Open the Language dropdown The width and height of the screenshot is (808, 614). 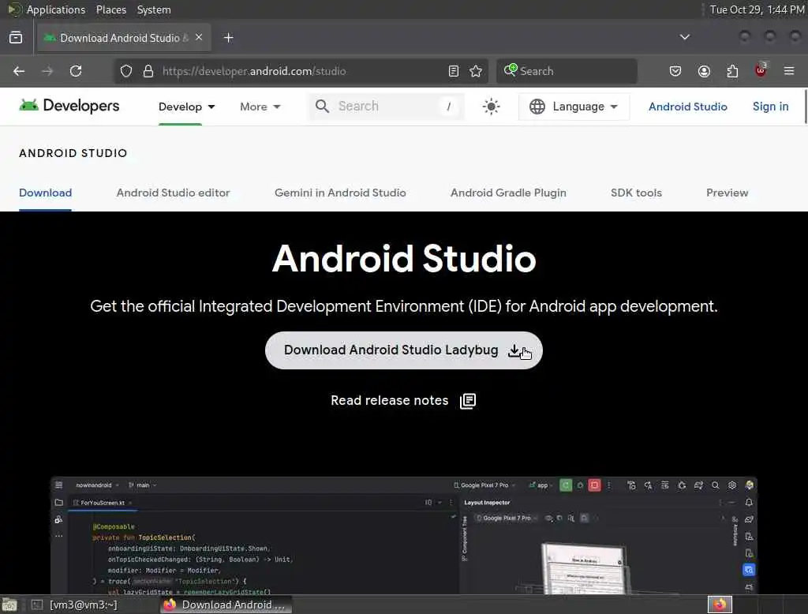[574, 107]
